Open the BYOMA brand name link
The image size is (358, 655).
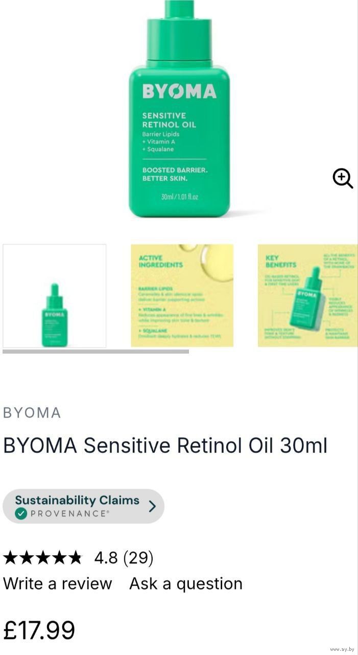coord(32,413)
